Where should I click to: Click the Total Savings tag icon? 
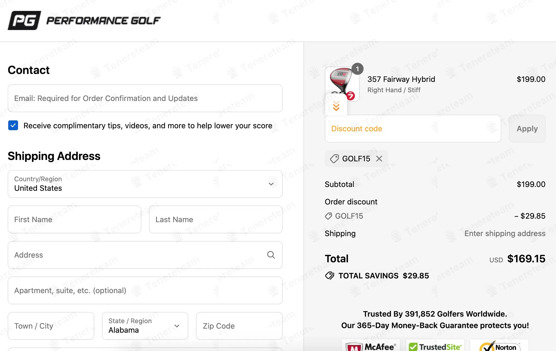pyautogui.click(x=330, y=276)
